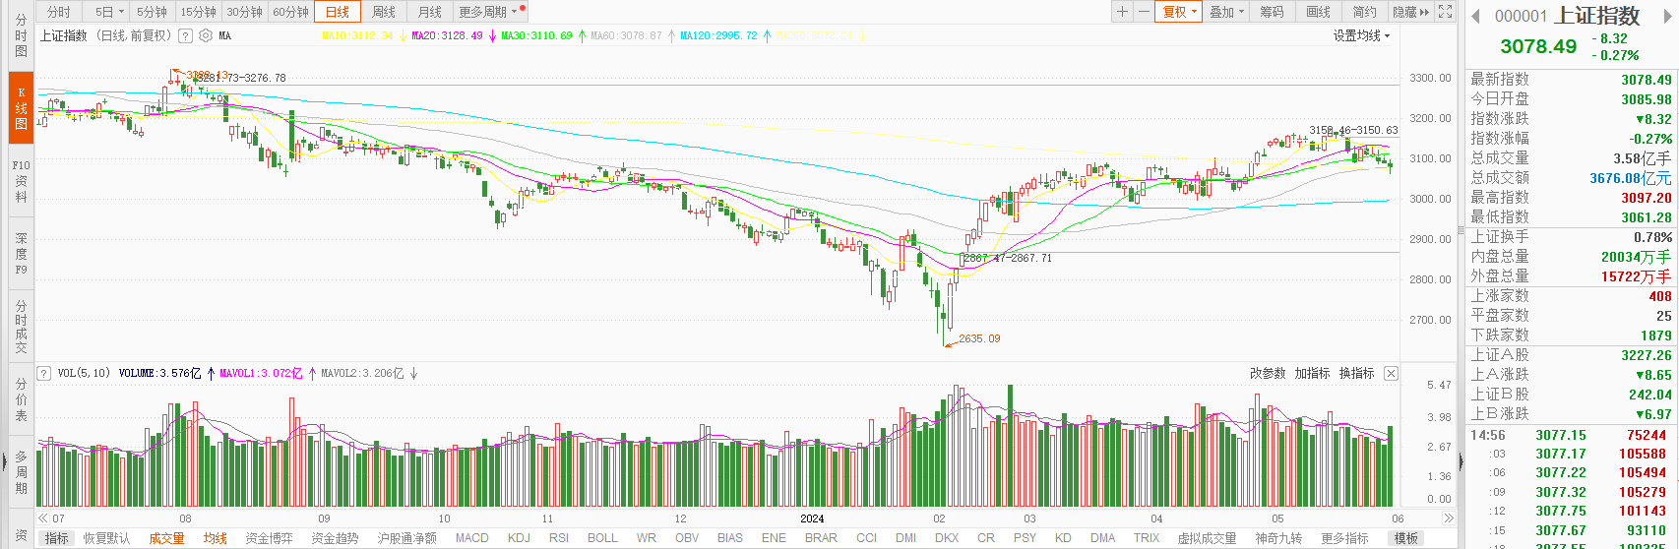Select 资金趋势 indicator
The image size is (1679, 549).
tap(335, 538)
